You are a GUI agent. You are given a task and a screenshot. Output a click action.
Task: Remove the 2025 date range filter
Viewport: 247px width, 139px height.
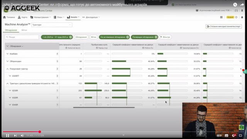point(71,37)
